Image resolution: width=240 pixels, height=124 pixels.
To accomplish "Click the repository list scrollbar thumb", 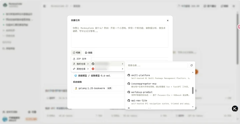I will [x=193, y=91].
